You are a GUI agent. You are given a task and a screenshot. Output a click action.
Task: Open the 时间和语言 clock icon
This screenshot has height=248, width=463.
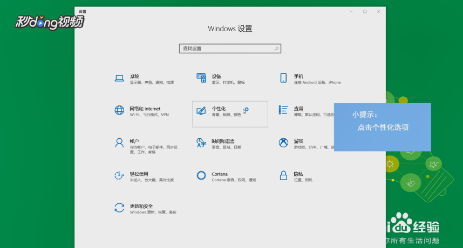coord(201,143)
